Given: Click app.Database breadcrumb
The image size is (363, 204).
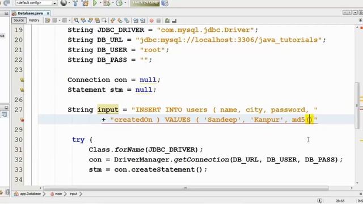Looking at the screenshot, I should pos(28,194).
